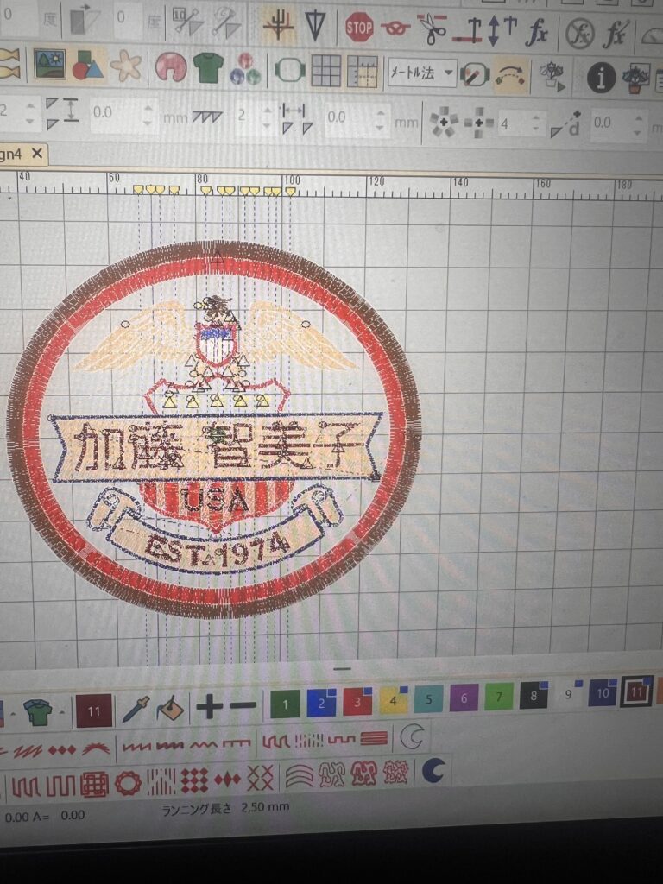Toggle the grid display icon

325,71
